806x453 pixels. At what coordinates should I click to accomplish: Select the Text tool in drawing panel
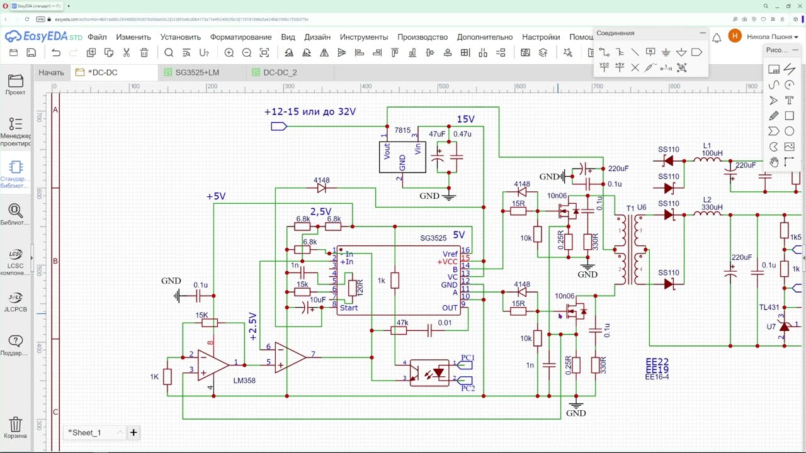pos(789,100)
